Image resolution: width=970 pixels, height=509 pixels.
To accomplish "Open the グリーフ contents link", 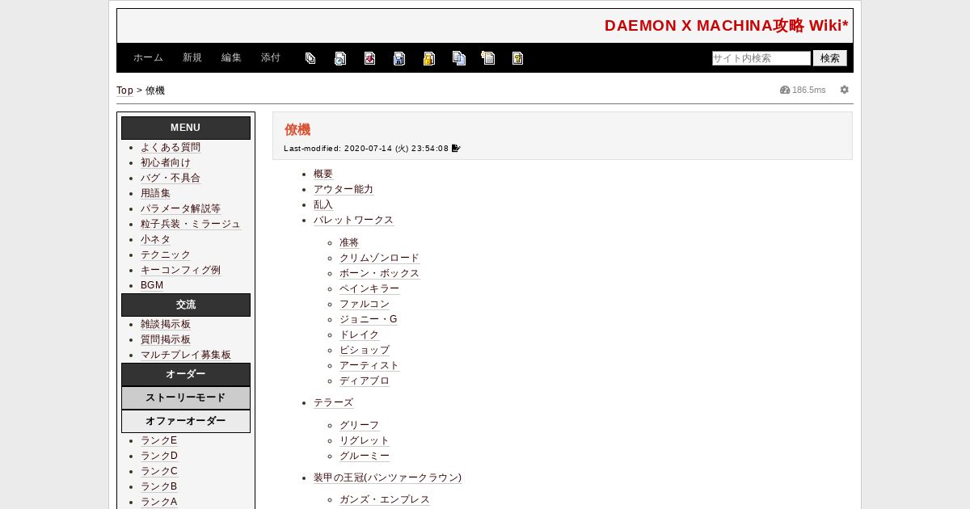I will [360, 426].
